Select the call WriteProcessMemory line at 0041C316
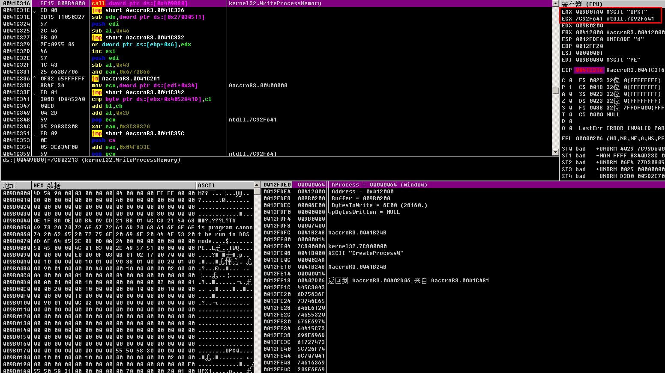 [276, 3]
